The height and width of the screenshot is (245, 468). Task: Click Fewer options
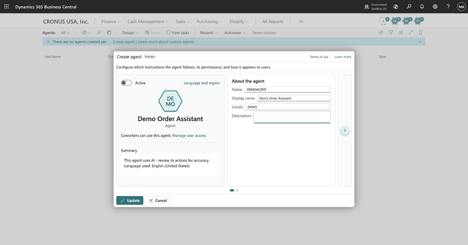(264, 33)
